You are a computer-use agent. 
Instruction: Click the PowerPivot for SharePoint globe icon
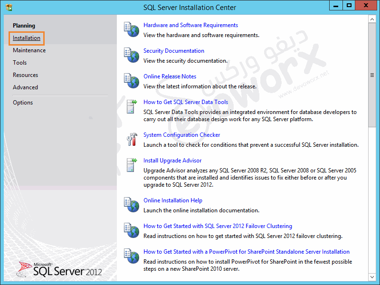tap(132, 256)
